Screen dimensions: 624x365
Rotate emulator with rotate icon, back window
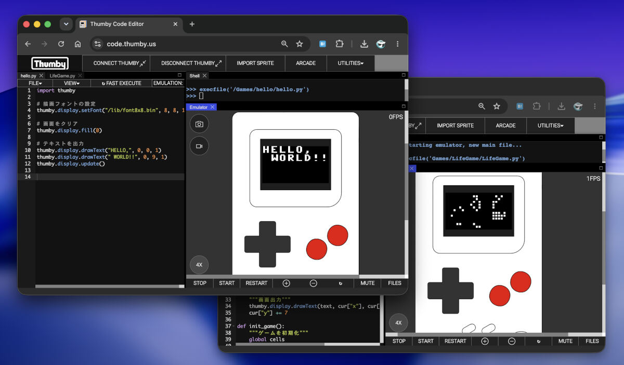tap(538, 341)
